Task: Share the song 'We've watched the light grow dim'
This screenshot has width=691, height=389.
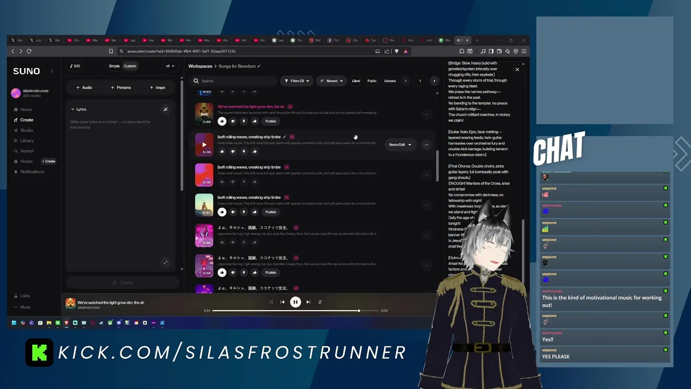Action: pyautogui.click(x=254, y=121)
